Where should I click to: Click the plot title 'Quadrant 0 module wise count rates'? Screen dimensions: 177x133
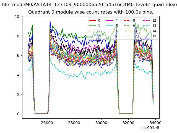(x=91, y=12)
